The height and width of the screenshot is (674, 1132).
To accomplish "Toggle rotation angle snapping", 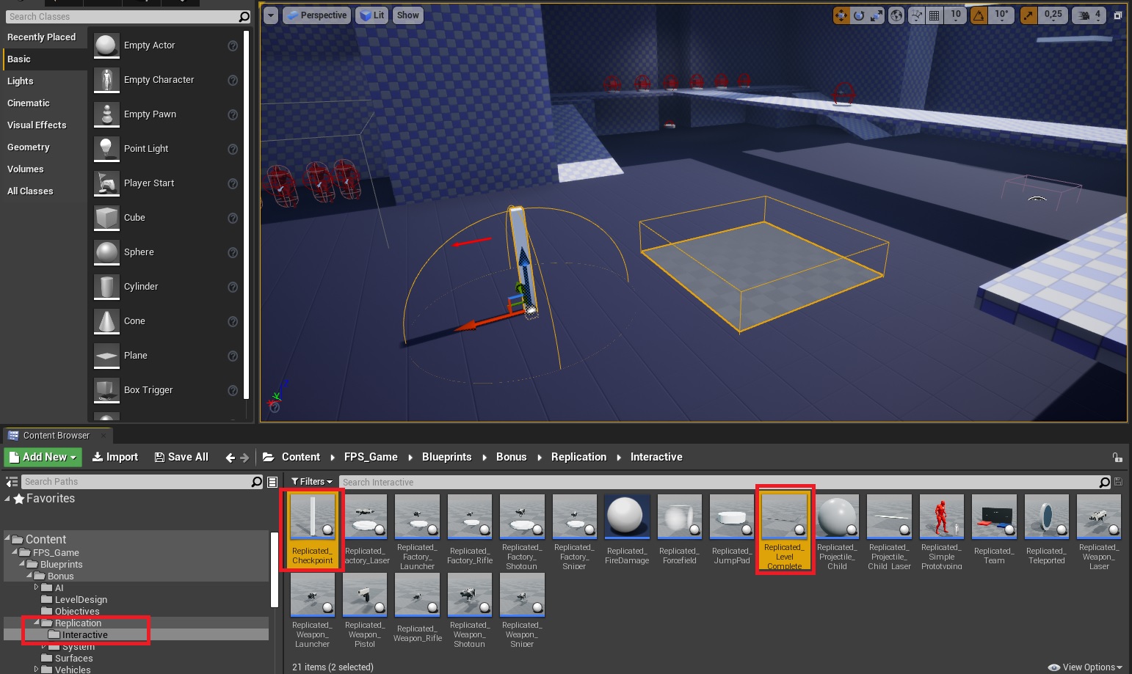I will 979,15.
